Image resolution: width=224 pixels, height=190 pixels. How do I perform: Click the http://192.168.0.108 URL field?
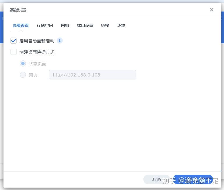click(92, 75)
